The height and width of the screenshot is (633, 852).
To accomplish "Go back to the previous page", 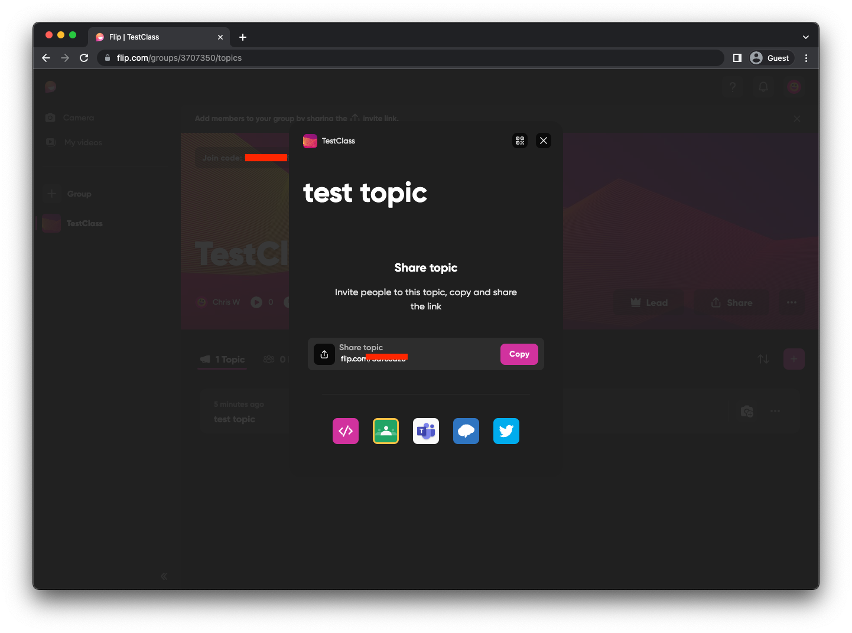I will pos(46,58).
